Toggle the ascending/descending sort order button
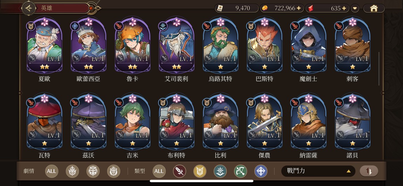 tap(369, 171)
